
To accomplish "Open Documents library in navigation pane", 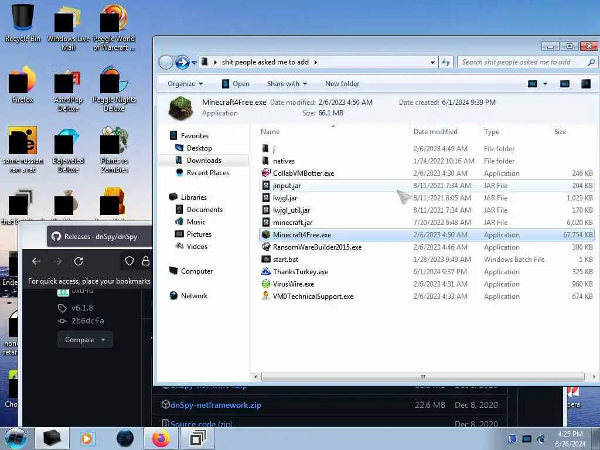I will (x=204, y=210).
